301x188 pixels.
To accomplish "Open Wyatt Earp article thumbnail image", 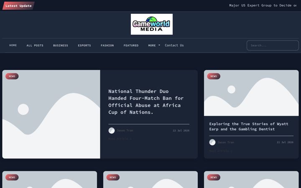I will click(251, 93).
